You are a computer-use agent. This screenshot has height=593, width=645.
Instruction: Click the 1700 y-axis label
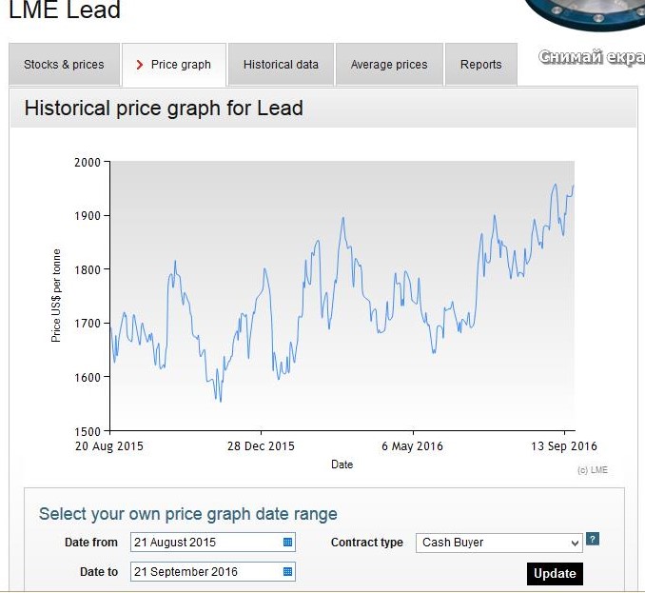coord(88,324)
